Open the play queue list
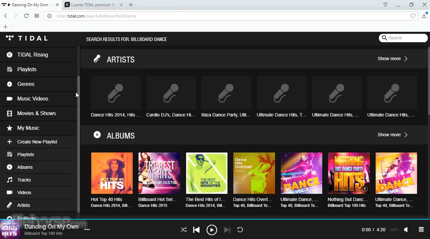Screen dimensions: 430x239 pos(421,230)
